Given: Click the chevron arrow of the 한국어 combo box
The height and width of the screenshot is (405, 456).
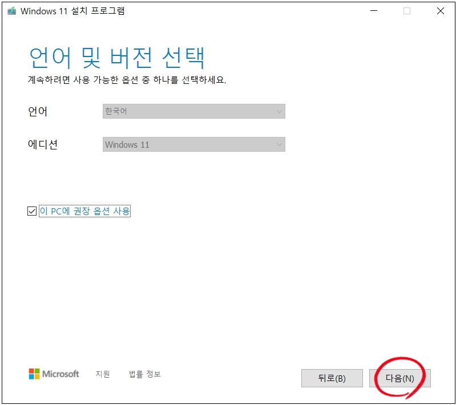Looking at the screenshot, I should pyautogui.click(x=279, y=111).
